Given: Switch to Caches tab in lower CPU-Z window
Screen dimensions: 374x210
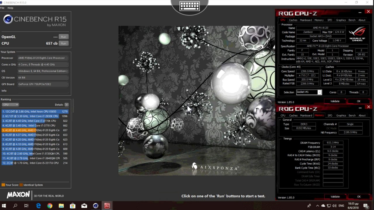Looking at the screenshot, I should 293,116.
